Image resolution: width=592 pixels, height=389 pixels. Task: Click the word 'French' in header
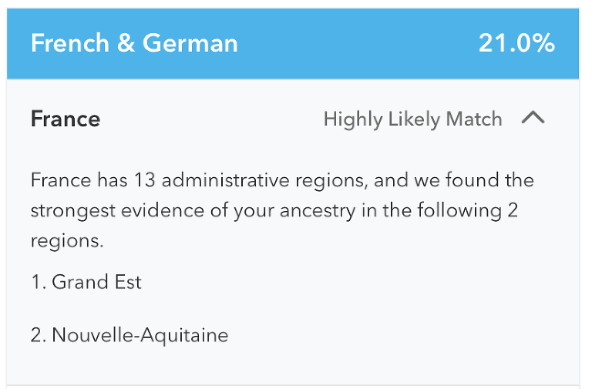click(69, 43)
